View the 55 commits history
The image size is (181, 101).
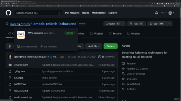point(106,57)
